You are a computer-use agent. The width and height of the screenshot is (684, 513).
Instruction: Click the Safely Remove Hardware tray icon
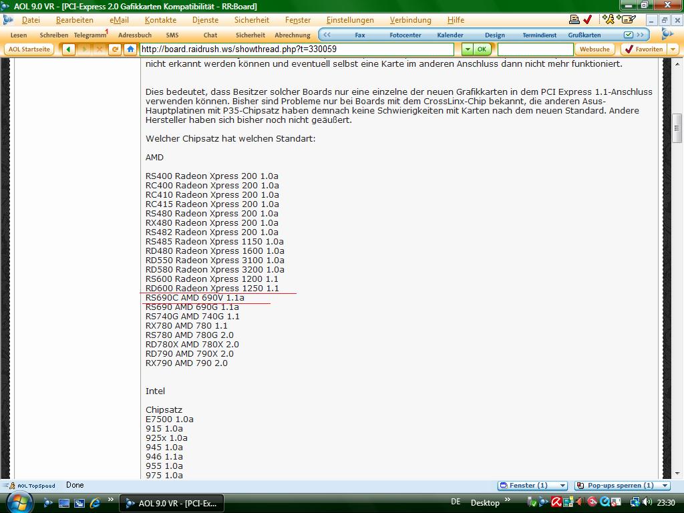pyautogui.click(x=532, y=502)
